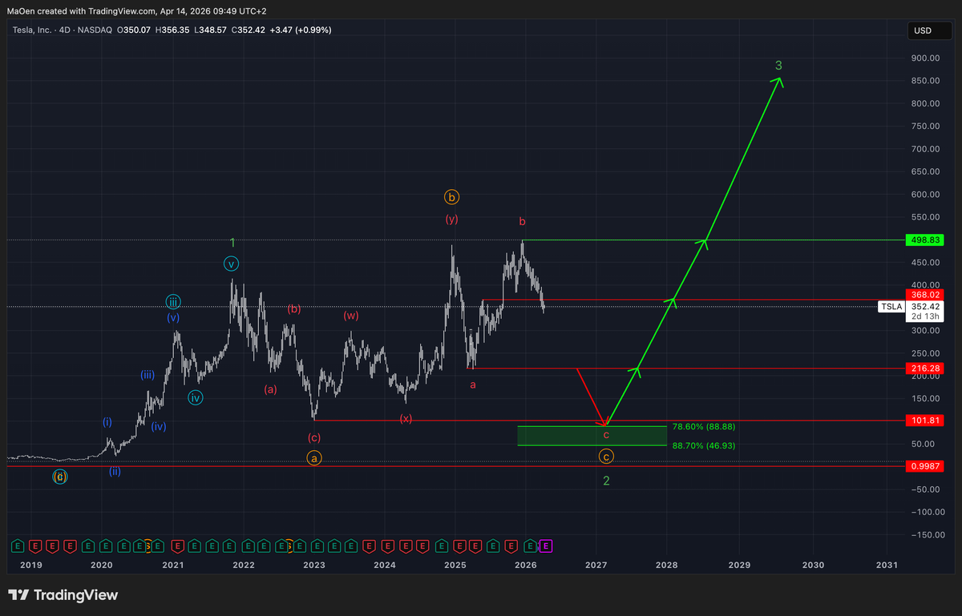Select the blue circled i wave marker in 2019
Viewport: 962px width, 616px height.
point(107,421)
